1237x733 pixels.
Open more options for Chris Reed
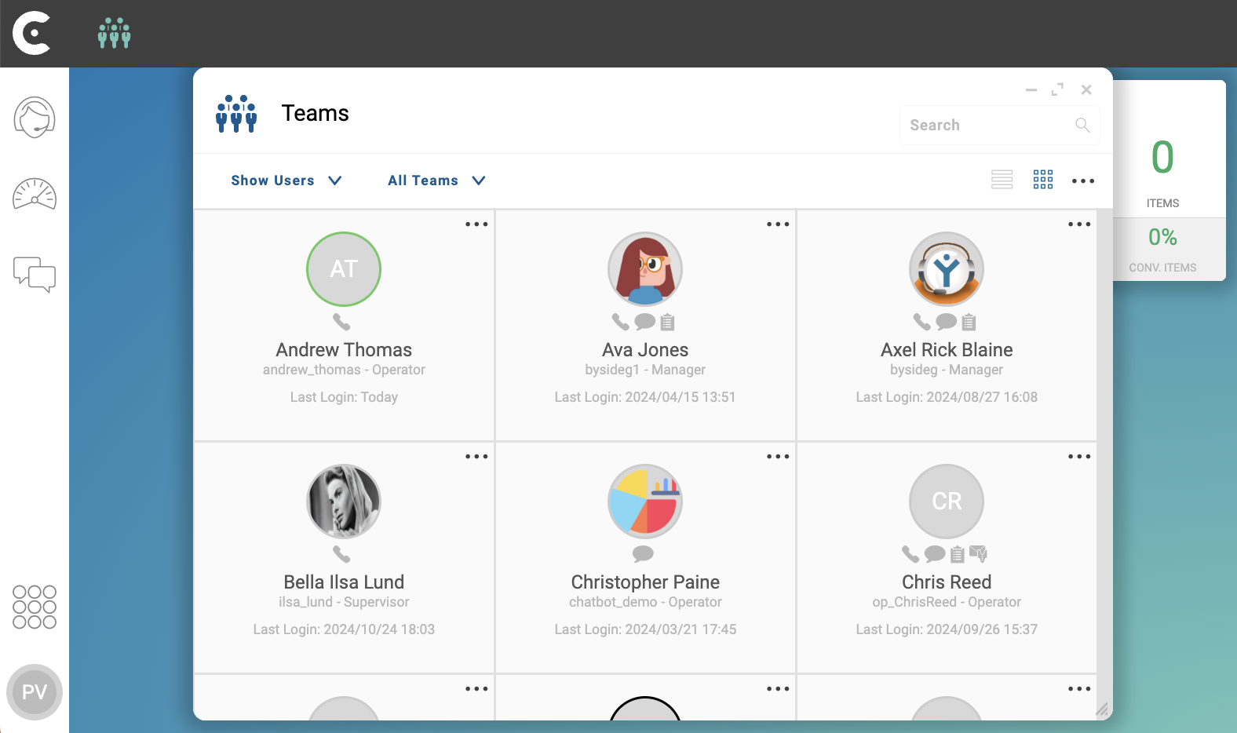pyautogui.click(x=1079, y=457)
